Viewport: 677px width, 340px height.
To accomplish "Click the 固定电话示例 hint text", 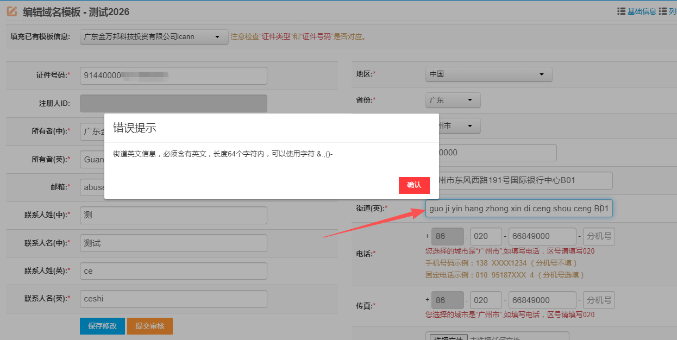I will (505, 275).
